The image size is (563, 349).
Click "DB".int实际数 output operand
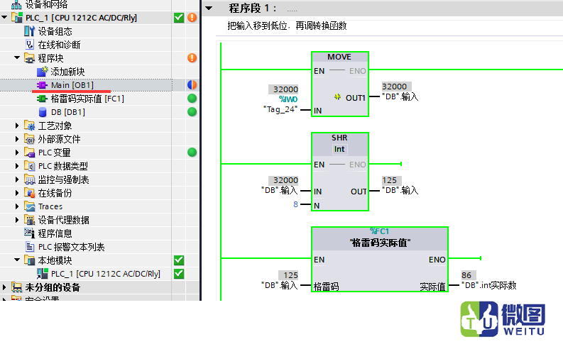tap(488, 285)
